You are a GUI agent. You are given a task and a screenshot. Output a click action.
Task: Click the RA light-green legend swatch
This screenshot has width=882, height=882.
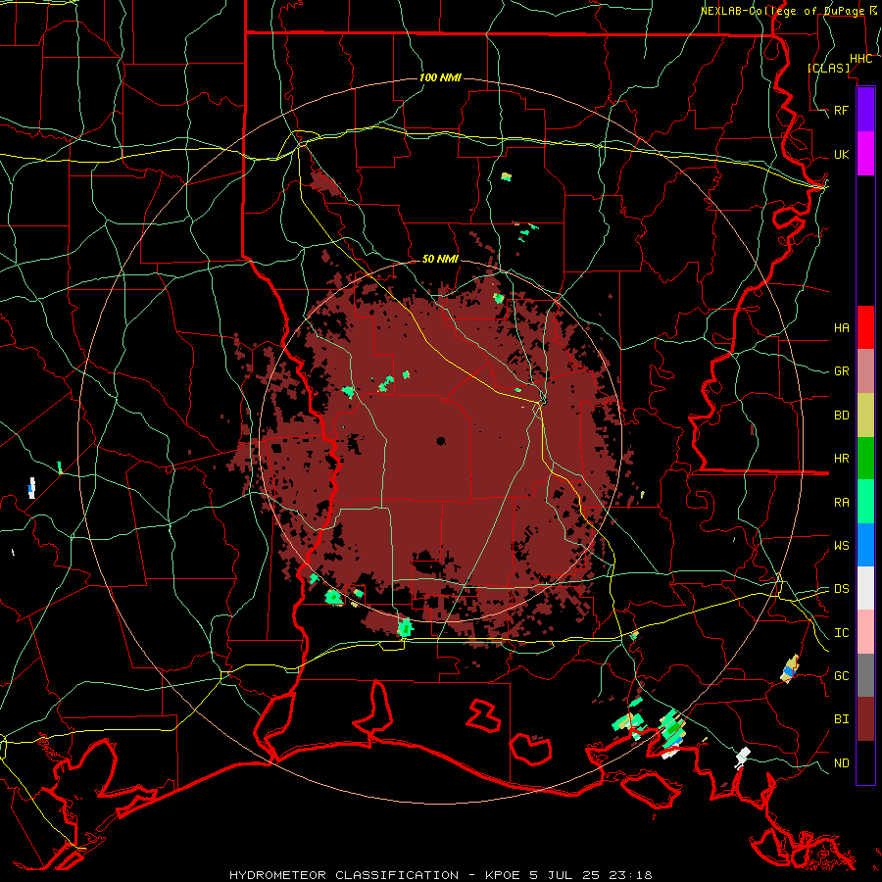865,502
